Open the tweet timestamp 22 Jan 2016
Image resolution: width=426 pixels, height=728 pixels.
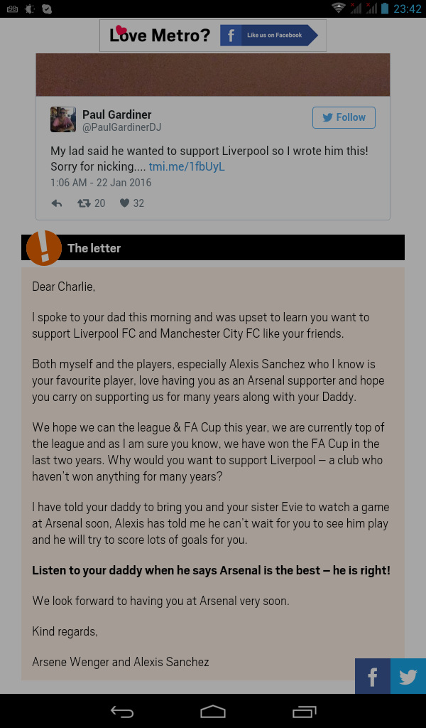(101, 183)
